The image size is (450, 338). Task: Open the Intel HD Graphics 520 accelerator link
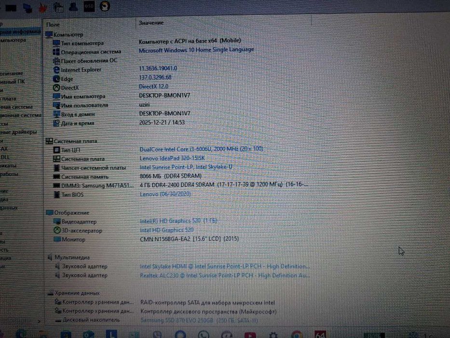[167, 230]
